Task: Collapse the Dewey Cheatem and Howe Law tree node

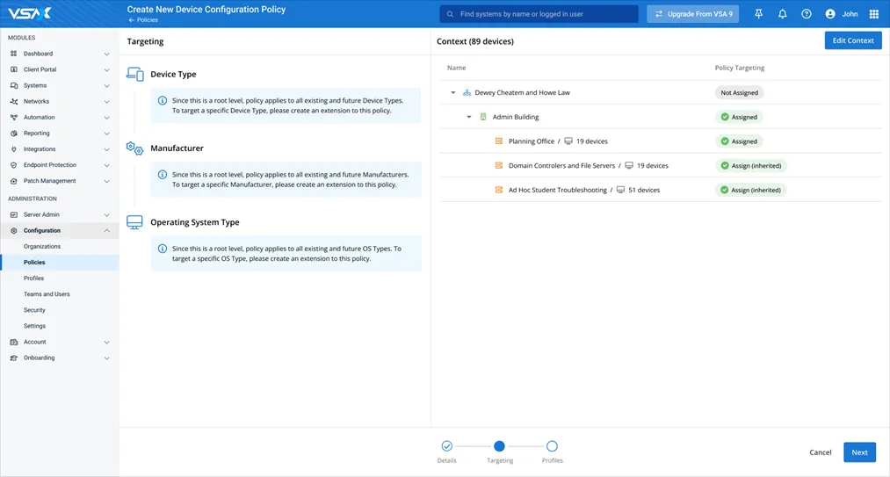Action: (x=453, y=92)
